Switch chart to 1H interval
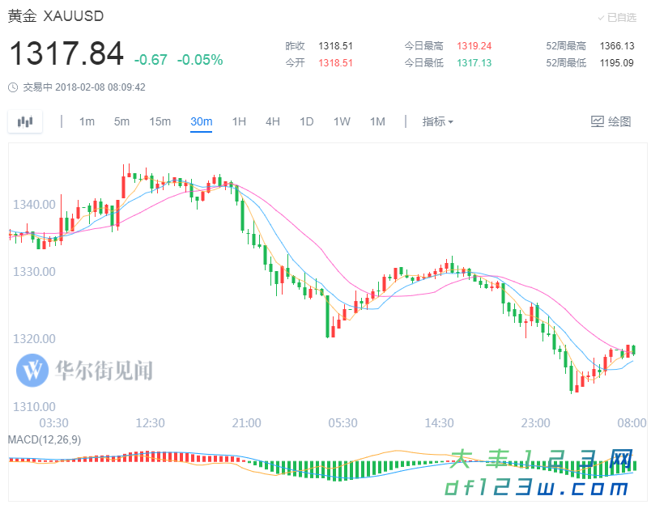Image resolution: width=651 pixels, height=509 pixels. point(239,122)
